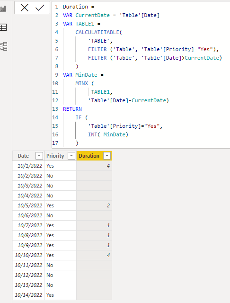Select Priority cell in 10/2/2022 row
The width and height of the screenshot is (230, 303).
pyautogui.click(x=61, y=176)
